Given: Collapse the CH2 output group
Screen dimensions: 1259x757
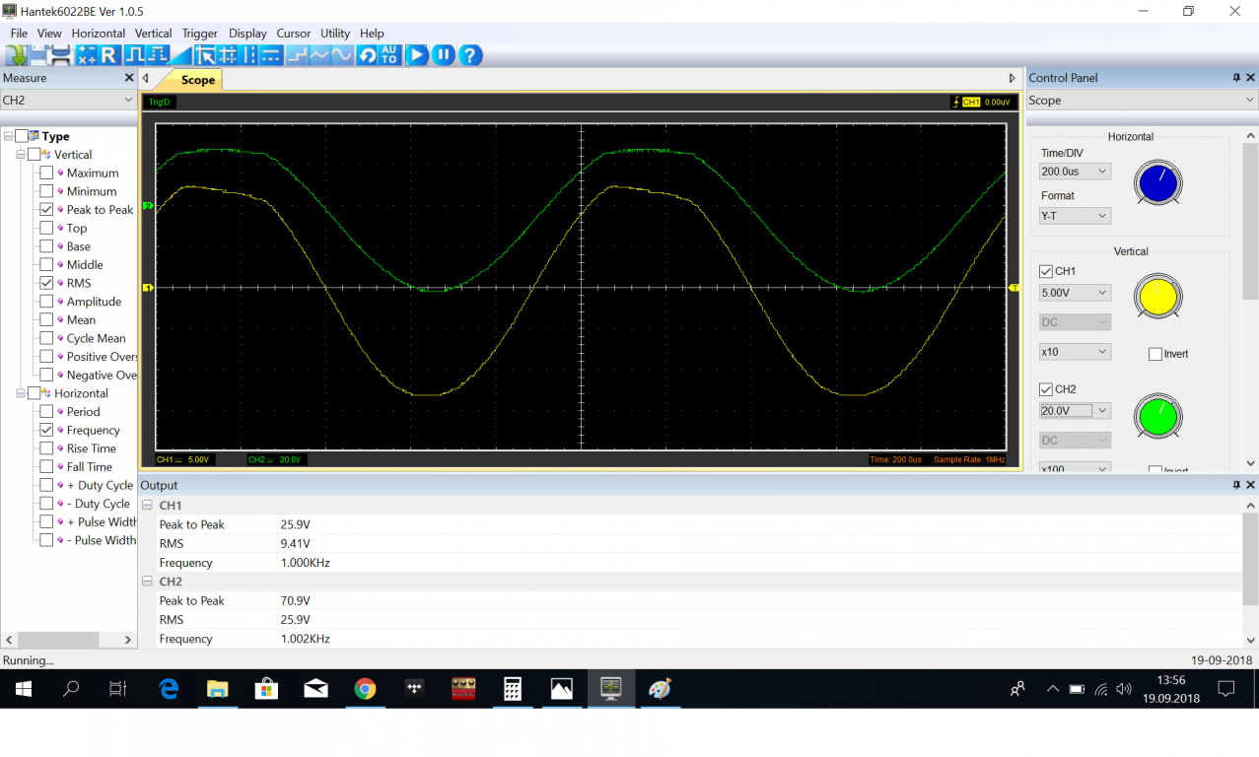Looking at the screenshot, I should [148, 582].
